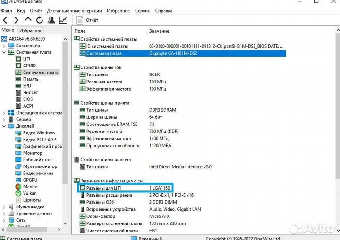This screenshot has width=340, height=240.
Task: Expand the Операционная система tree node
Action: [x=4, y=113]
